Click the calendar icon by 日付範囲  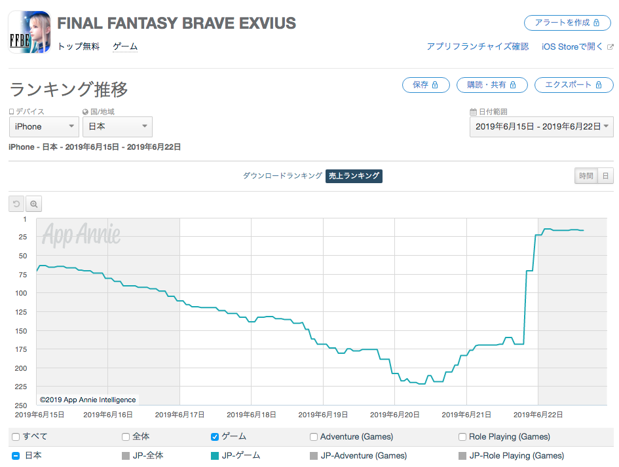point(473,112)
